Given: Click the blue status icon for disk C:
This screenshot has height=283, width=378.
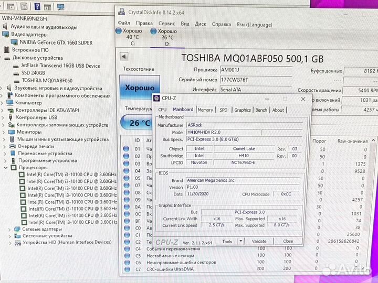Looking at the screenshot, I should 118,31.
